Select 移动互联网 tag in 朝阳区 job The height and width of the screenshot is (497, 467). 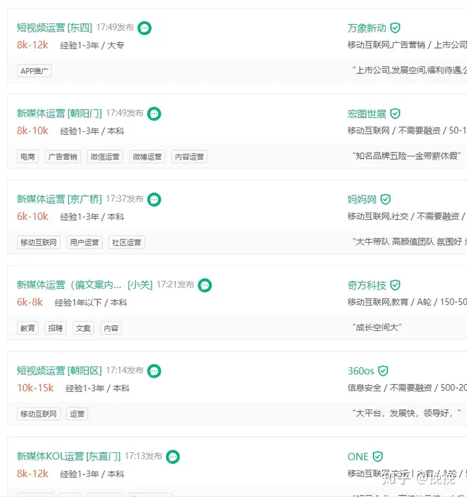pos(39,414)
